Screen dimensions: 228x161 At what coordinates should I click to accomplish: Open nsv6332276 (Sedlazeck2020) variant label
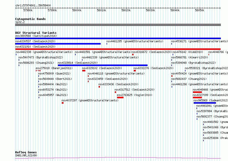pos(153,68)
